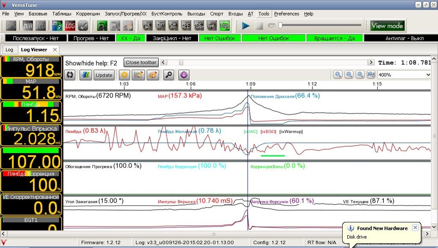This screenshot has width=438, height=248.
Task: Click the isEGO legend label
Action: pyautogui.click(x=268, y=131)
